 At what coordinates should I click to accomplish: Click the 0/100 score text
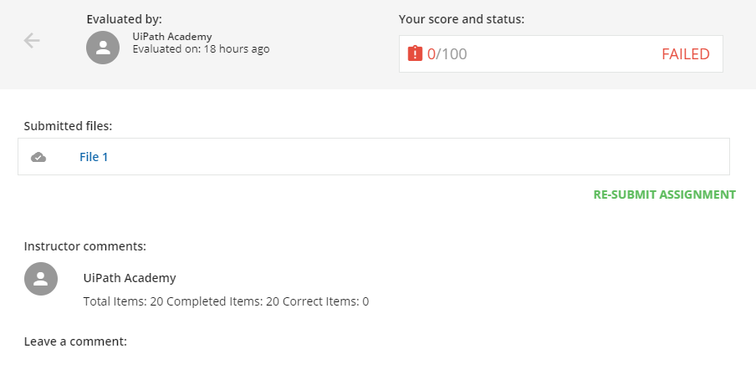pyautogui.click(x=447, y=54)
